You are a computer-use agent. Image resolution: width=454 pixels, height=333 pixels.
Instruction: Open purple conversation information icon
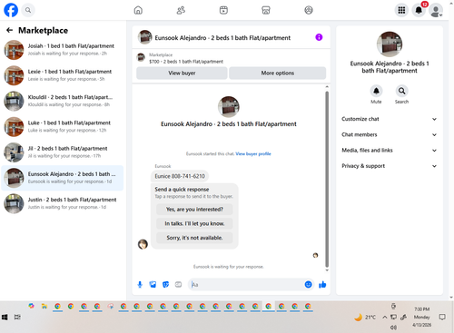(x=319, y=37)
